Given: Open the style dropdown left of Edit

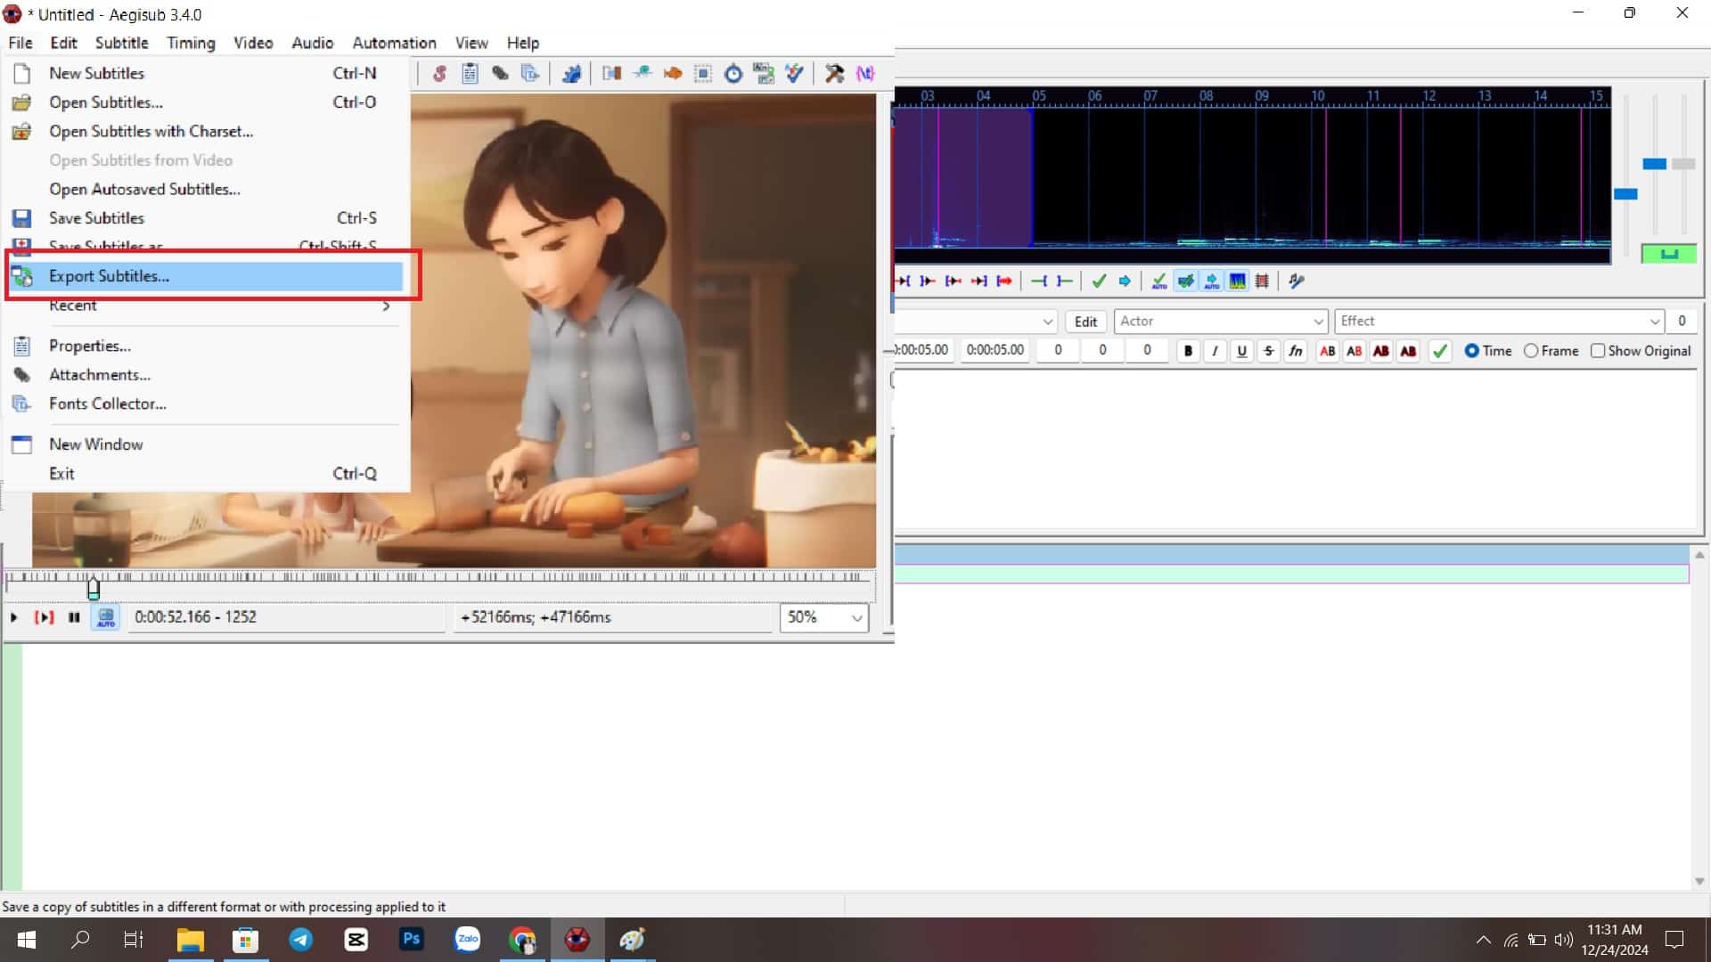Looking at the screenshot, I should tap(1048, 322).
